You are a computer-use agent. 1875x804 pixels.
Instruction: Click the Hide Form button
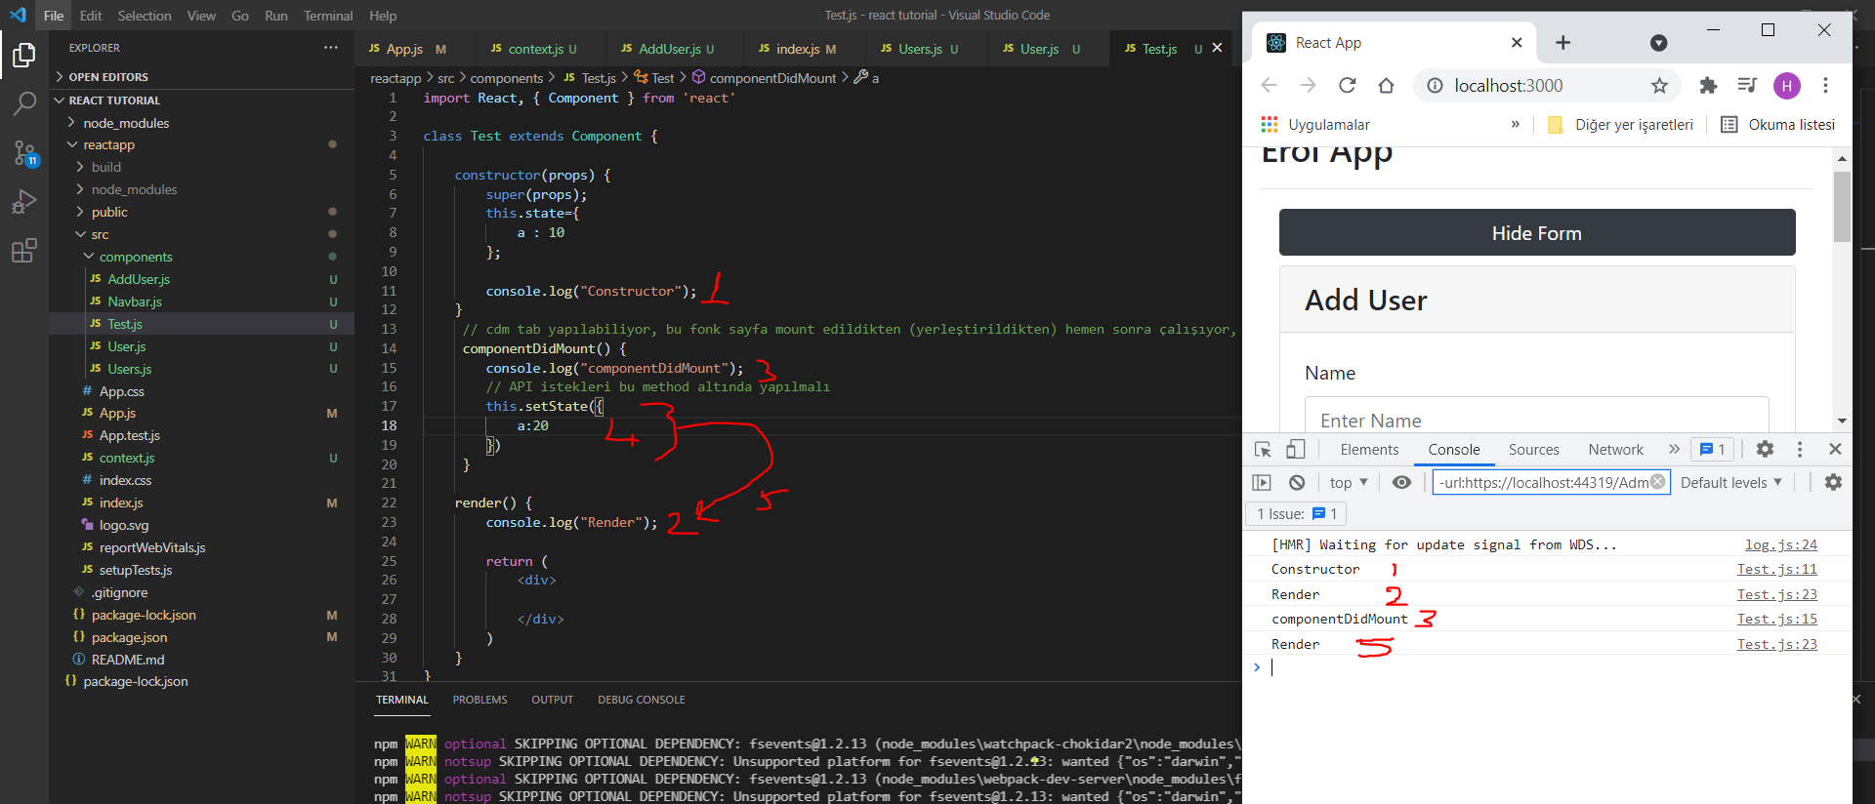pos(1536,233)
